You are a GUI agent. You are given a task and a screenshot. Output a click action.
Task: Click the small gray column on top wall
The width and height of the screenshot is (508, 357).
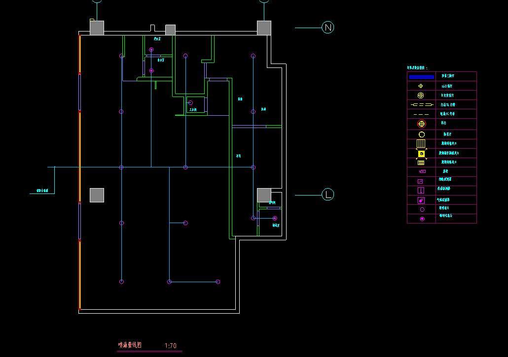170,30
